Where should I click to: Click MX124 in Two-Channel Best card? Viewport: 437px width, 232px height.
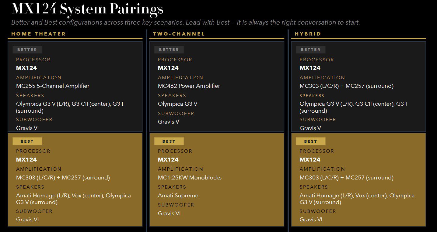coord(168,160)
